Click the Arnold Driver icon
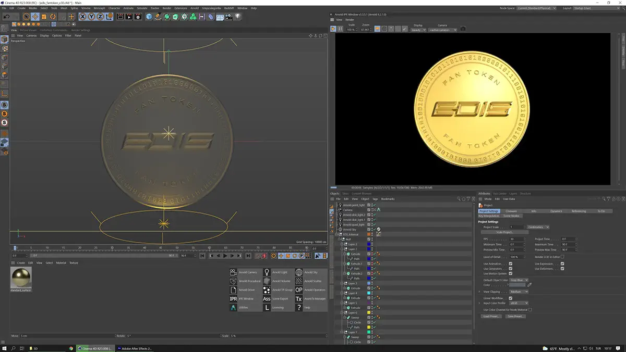 click(x=234, y=290)
